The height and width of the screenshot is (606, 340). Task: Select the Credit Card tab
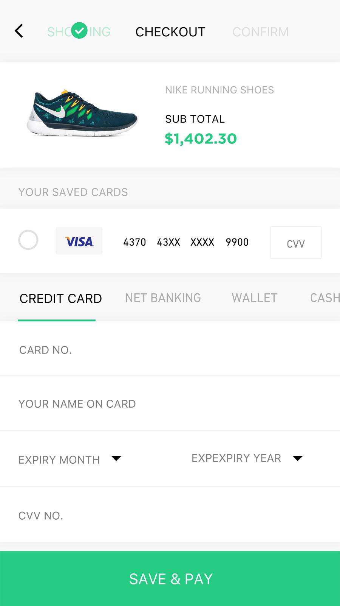[x=60, y=299]
